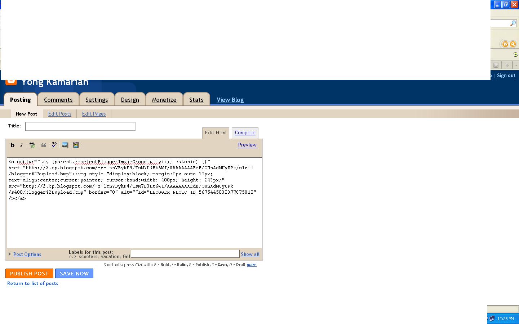Click the PUBLISH POST button
The image size is (519, 324).
tap(29, 274)
